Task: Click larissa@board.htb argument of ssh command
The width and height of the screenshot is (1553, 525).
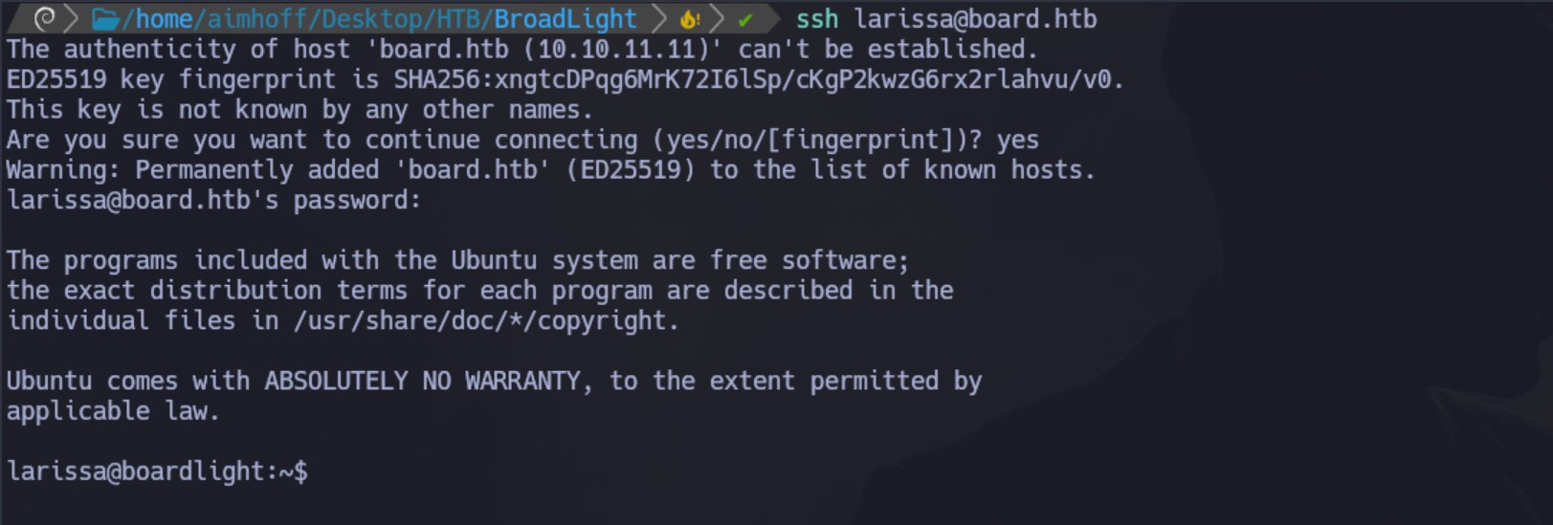Action: [x=975, y=19]
